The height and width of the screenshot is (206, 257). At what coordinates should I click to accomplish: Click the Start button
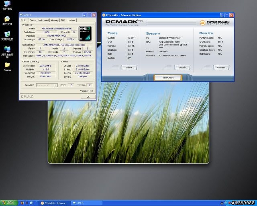click(9, 203)
